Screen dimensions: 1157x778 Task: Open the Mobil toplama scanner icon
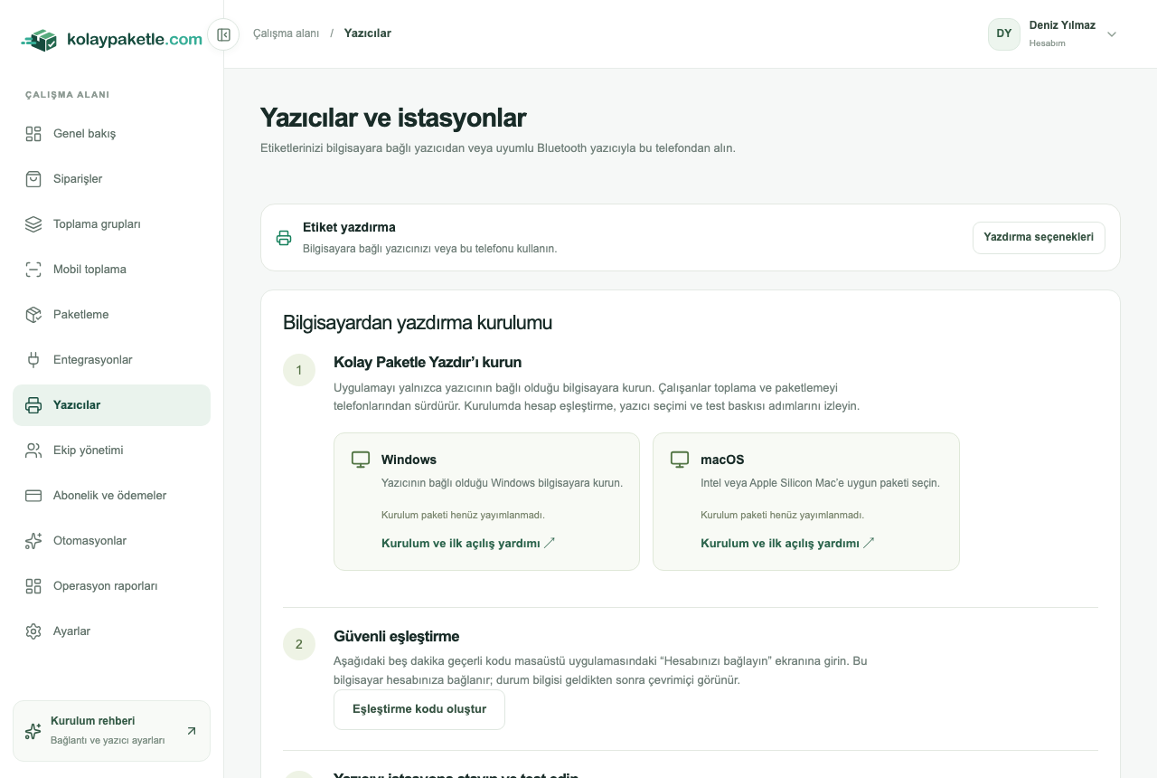pos(33,270)
